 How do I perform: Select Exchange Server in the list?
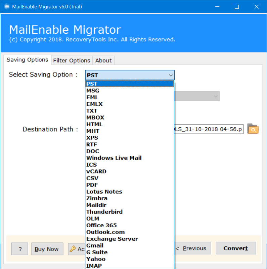(x=130, y=239)
